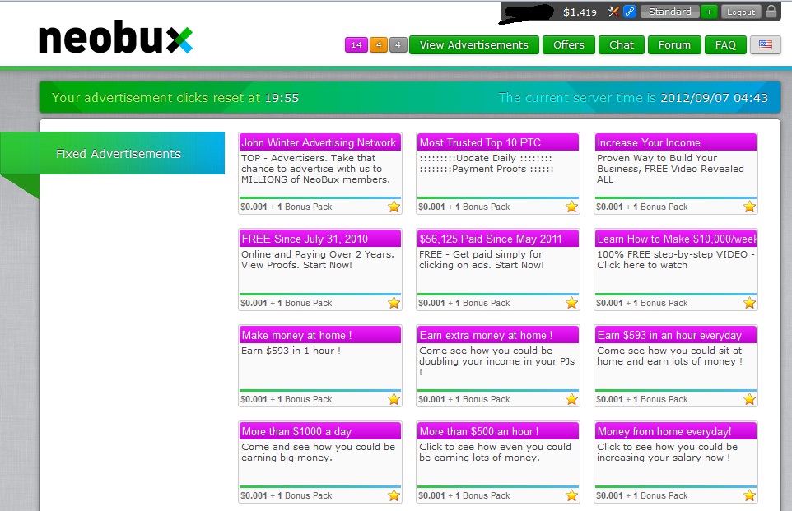Click star on Most Trusted Top 10 PTC ad
This screenshot has height=511, width=792.
tap(572, 207)
